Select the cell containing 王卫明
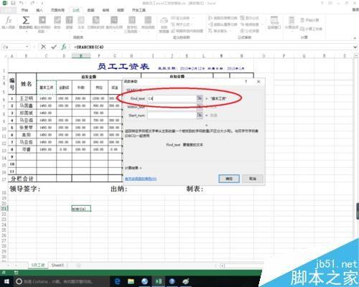Screen dimensions: 359x287 coord(27,98)
